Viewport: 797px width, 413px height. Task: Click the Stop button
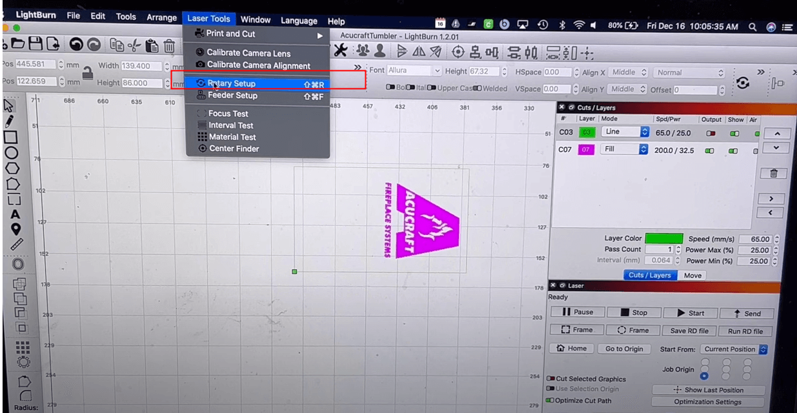point(633,312)
